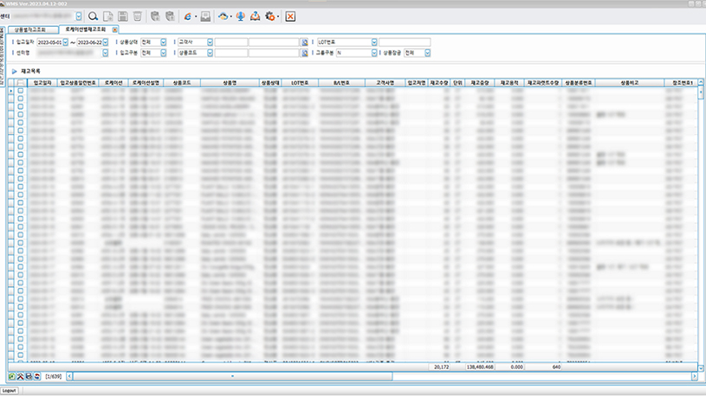Viewport: 706px width, 396px height.
Task: Tick the checkbox on the third grid row
Action: click(x=21, y=107)
